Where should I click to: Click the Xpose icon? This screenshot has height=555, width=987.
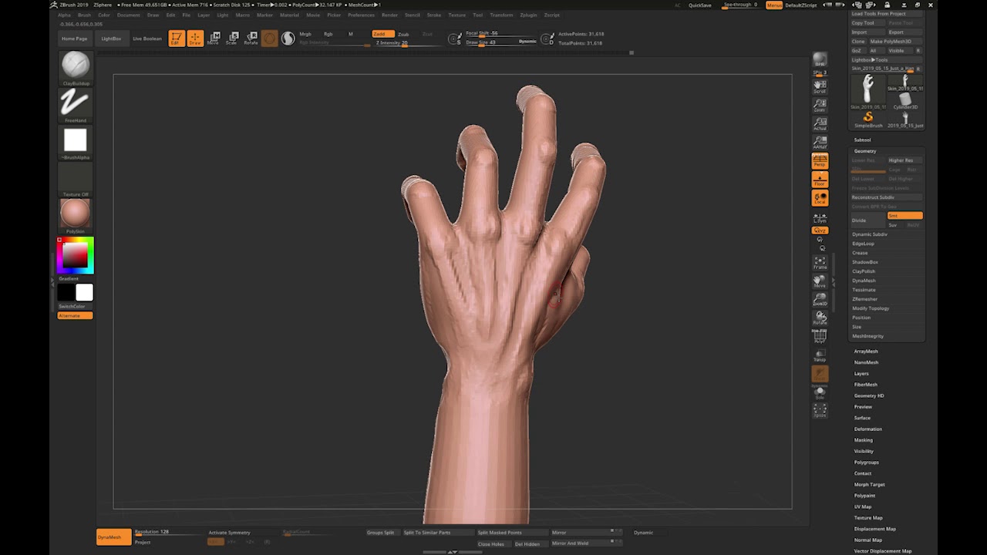click(x=820, y=410)
